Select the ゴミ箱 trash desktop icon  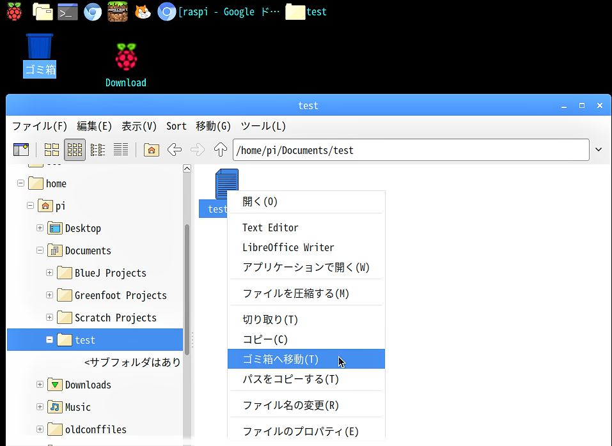[x=40, y=56]
